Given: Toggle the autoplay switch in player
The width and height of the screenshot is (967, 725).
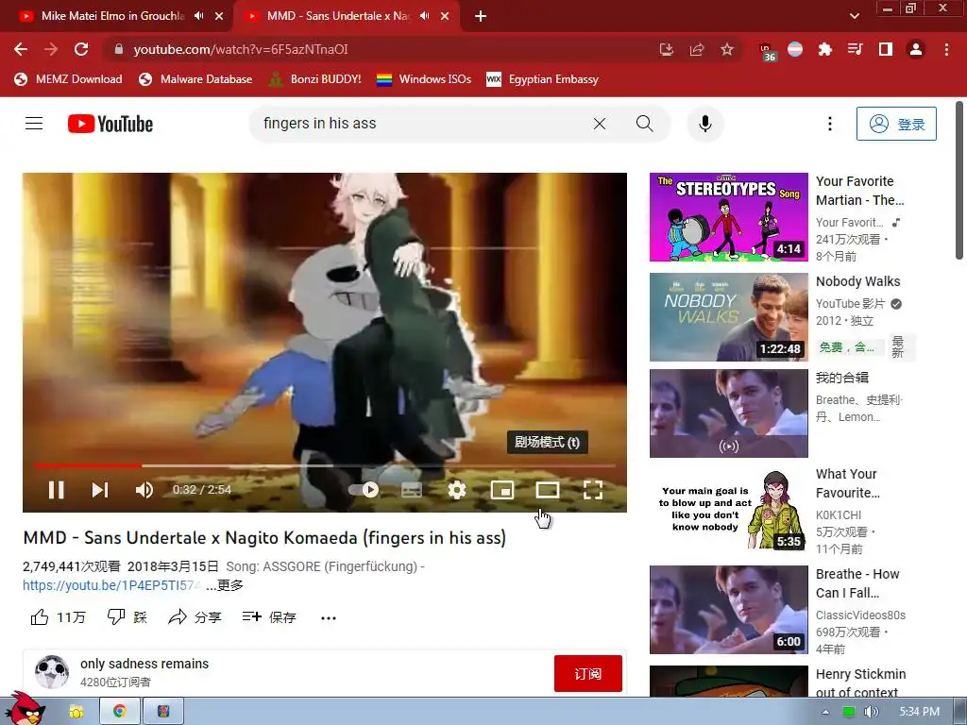Looking at the screenshot, I should (x=364, y=490).
